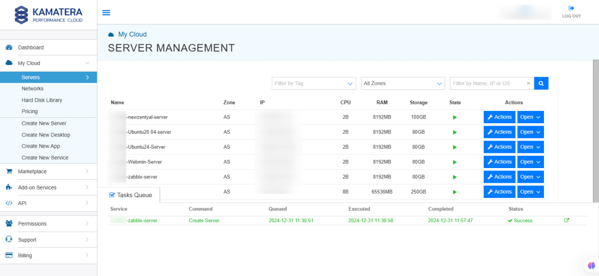This screenshot has width=599, height=276.
Task: Open dropdown for Ubuntu24-Server
Action: tap(531, 147)
